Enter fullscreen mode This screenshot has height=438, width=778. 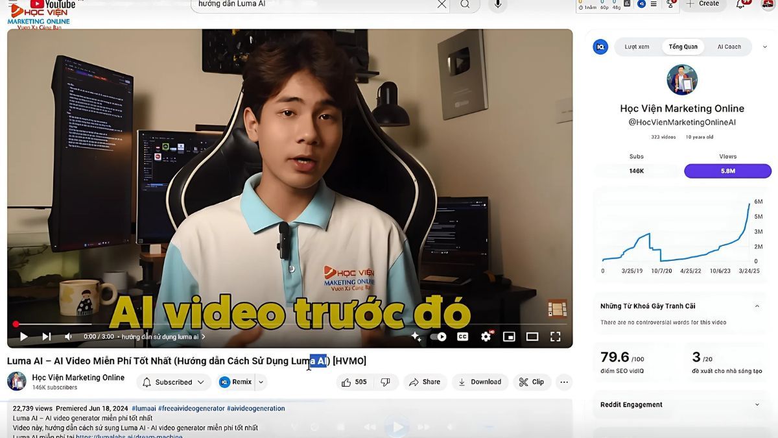pos(555,336)
